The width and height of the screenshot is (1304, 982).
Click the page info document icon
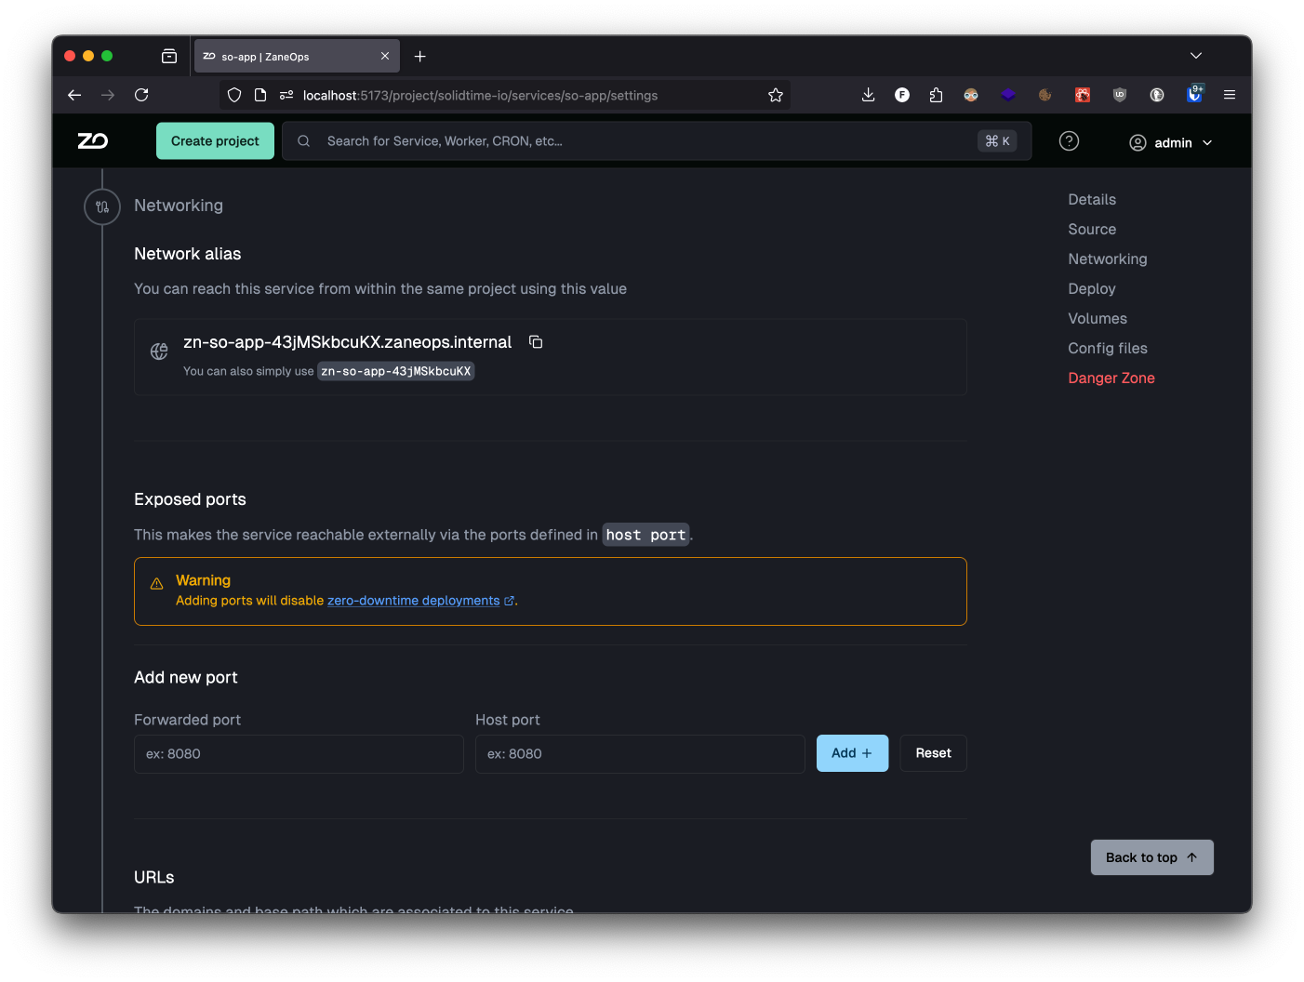pyautogui.click(x=260, y=95)
